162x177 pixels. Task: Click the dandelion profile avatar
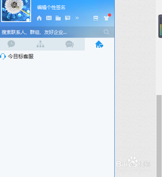(x=16, y=11)
